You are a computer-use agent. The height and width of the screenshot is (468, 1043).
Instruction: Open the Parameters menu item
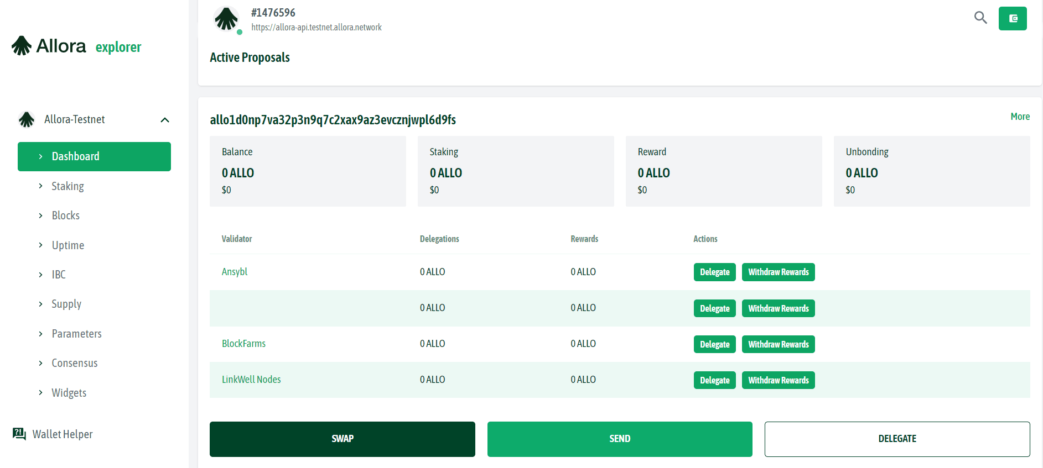coord(76,334)
